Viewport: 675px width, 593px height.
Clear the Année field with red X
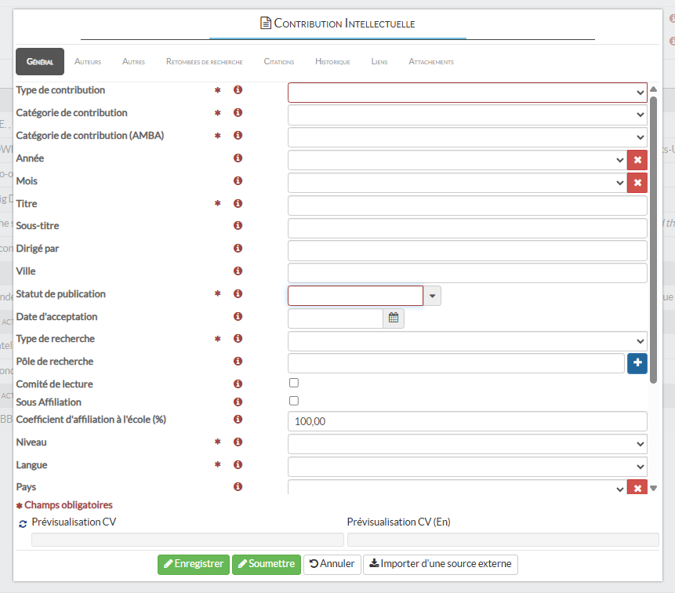coord(637,160)
